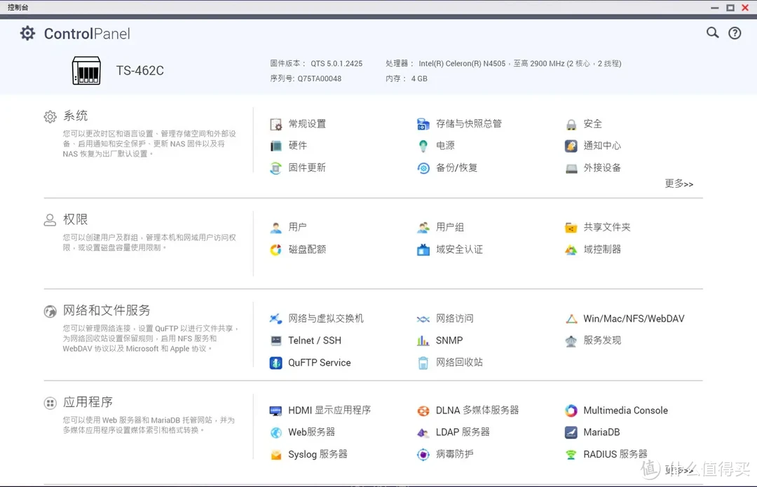Click the TS-462C device image
The height and width of the screenshot is (487, 757).
click(x=86, y=70)
